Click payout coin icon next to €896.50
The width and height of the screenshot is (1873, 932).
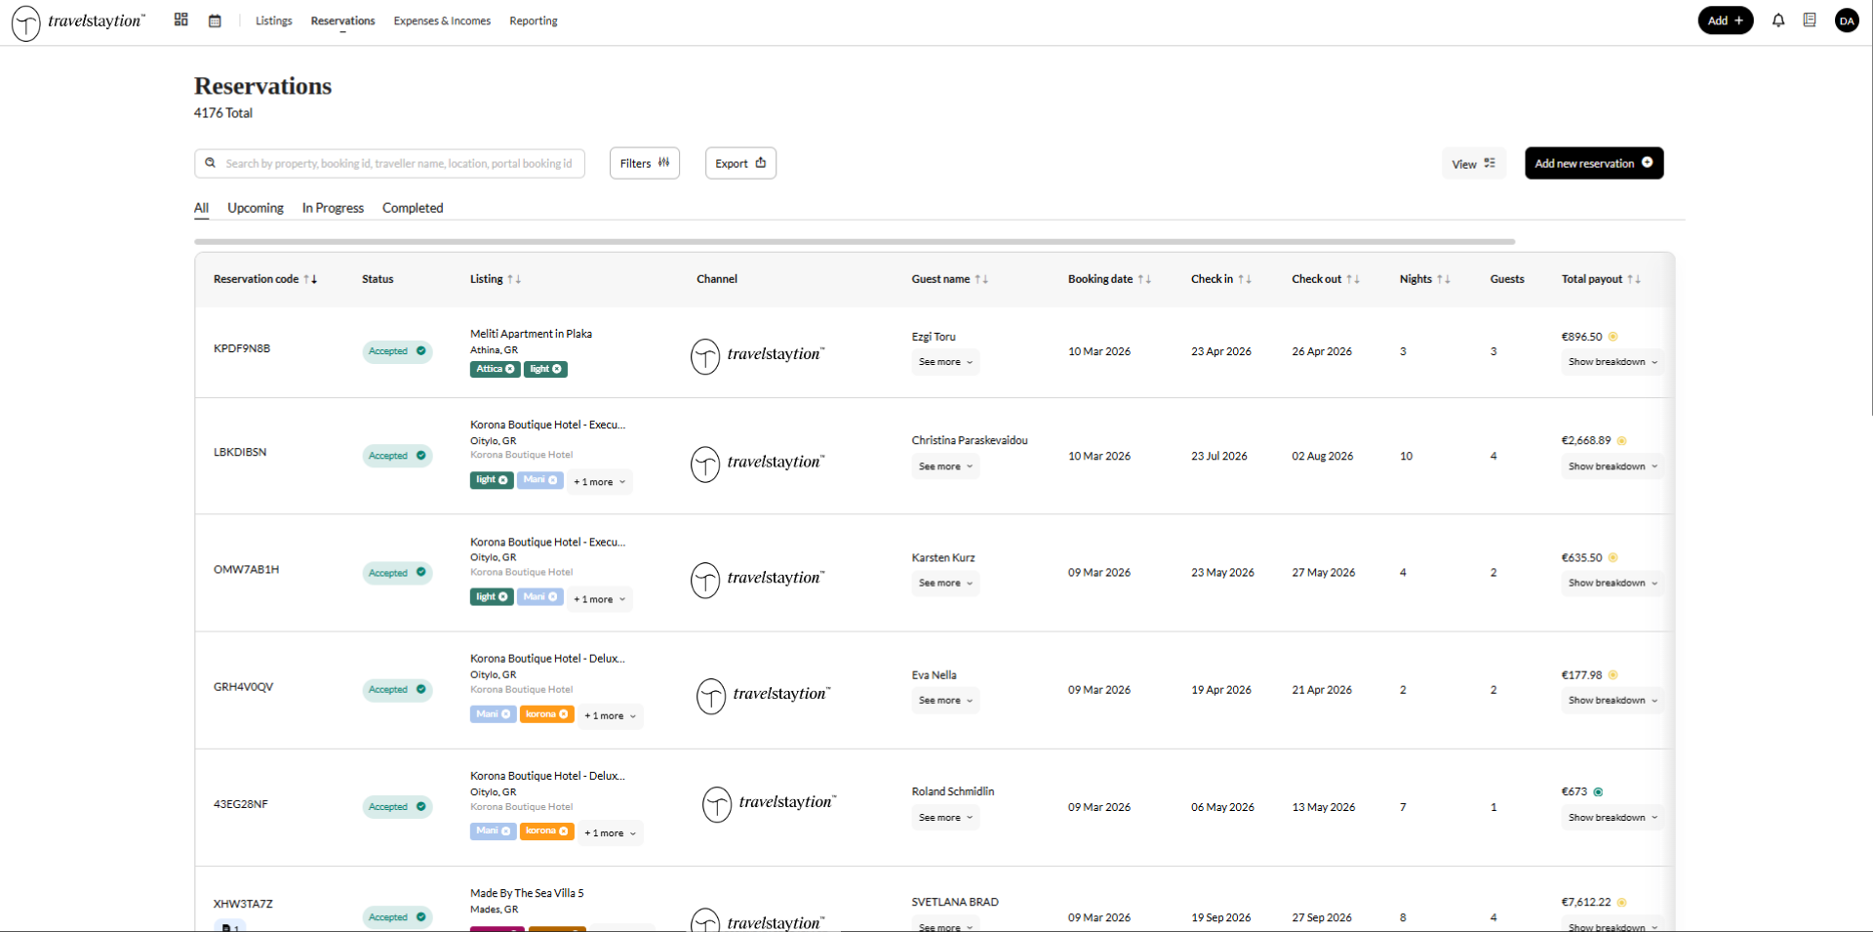pyautogui.click(x=1614, y=337)
